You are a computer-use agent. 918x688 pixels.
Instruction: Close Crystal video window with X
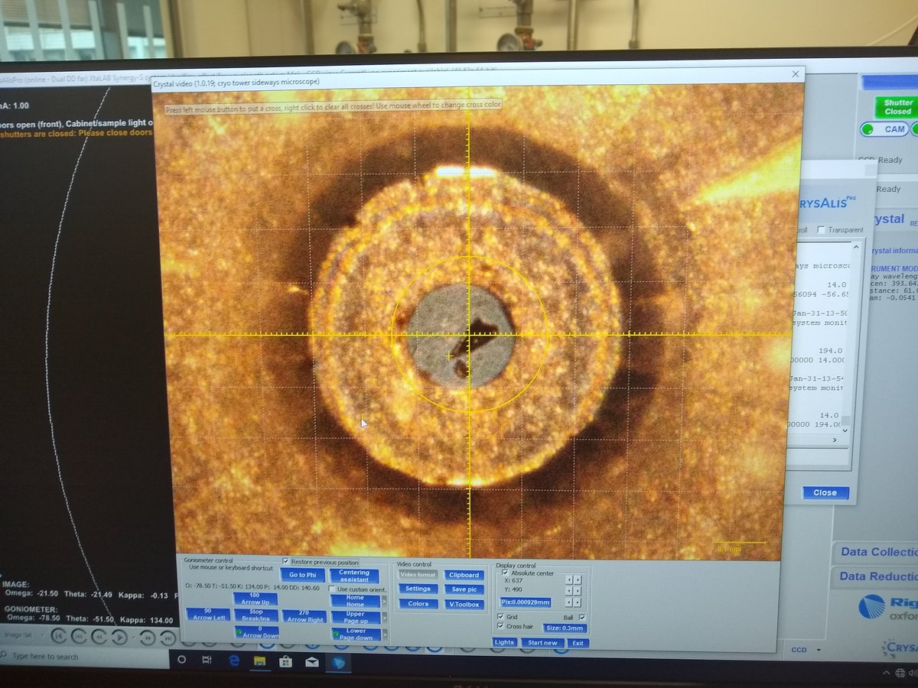pyautogui.click(x=796, y=74)
